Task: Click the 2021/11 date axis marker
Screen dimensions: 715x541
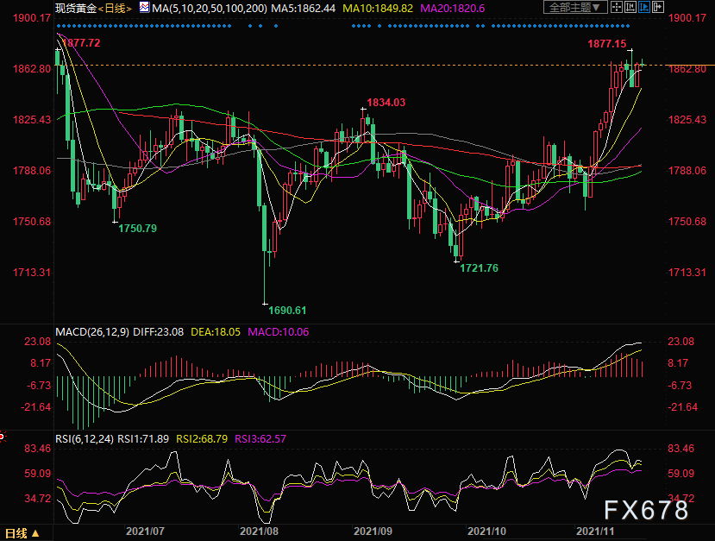Action: (x=595, y=531)
